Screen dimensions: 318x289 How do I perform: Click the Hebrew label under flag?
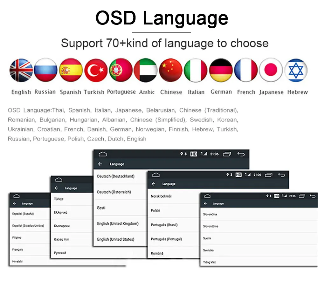click(x=297, y=92)
